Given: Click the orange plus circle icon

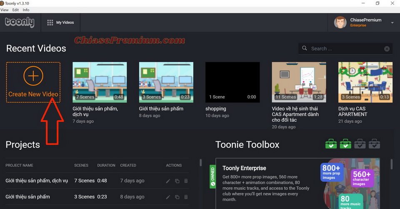Looking at the screenshot, I should 33,76.
